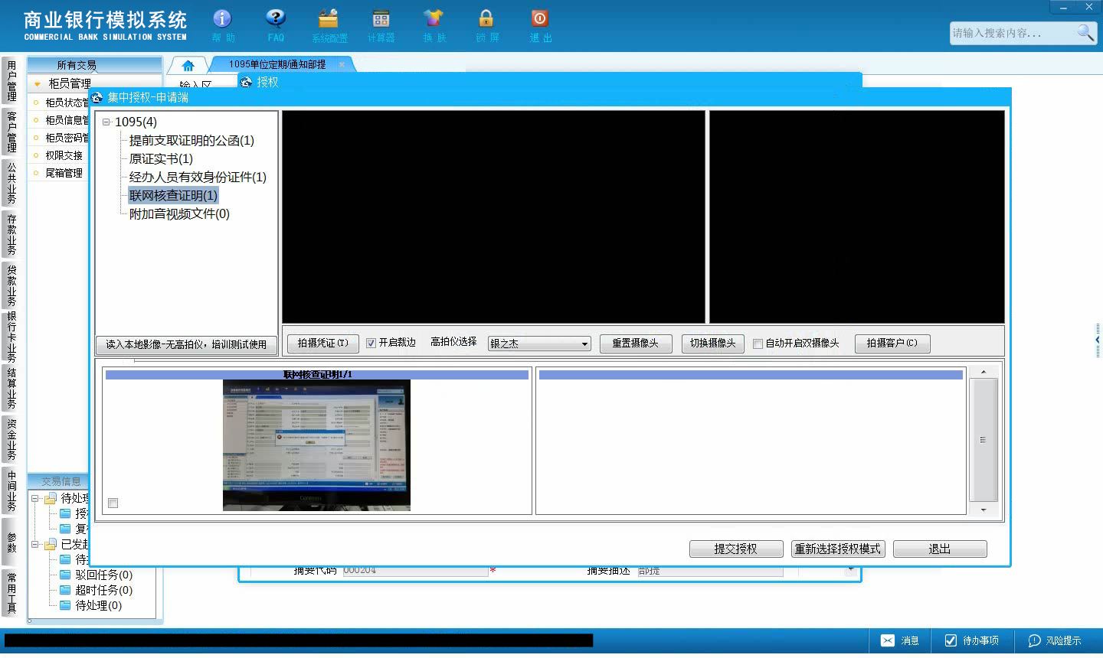
Task: Click the dialog 退出 button
Action: coord(939,549)
